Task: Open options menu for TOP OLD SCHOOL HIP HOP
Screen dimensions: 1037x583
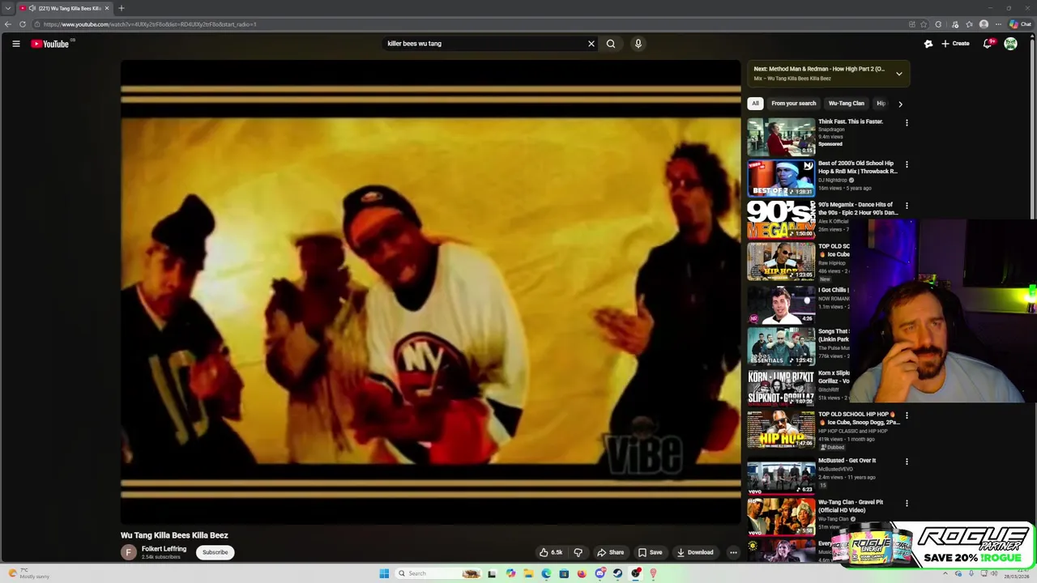Action: 907,415
